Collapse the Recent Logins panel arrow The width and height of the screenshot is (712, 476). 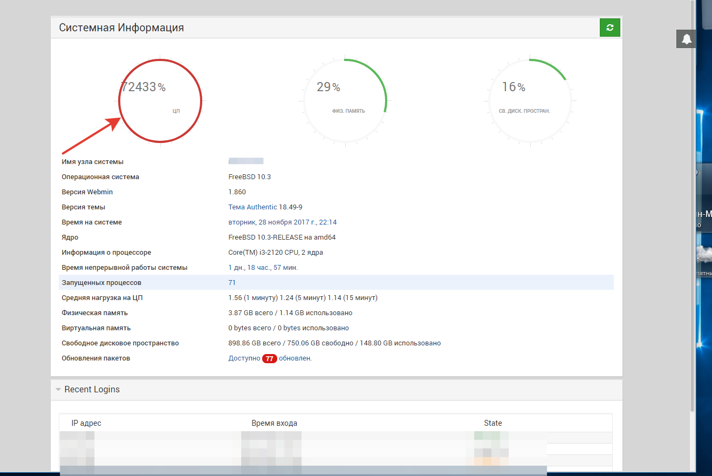click(58, 390)
